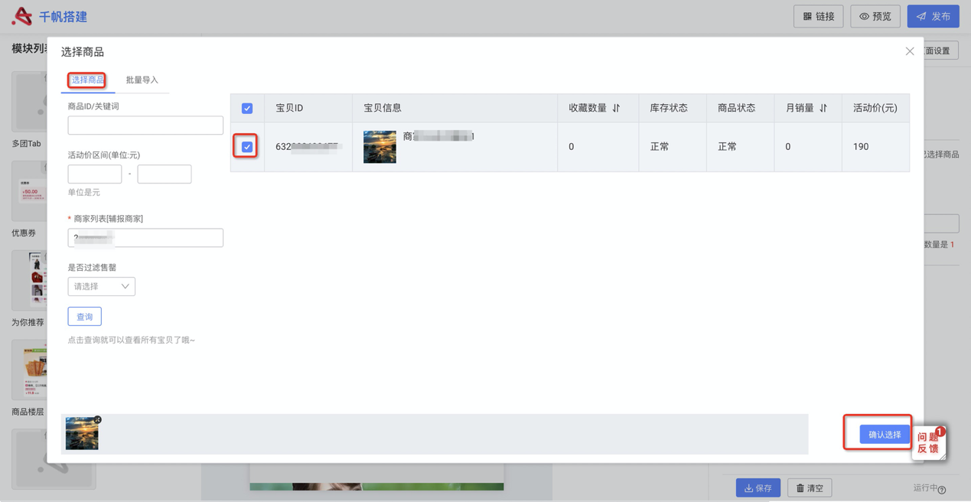This screenshot has height=502, width=971.
Task: Uncheck the product row checkbox
Action: [247, 147]
